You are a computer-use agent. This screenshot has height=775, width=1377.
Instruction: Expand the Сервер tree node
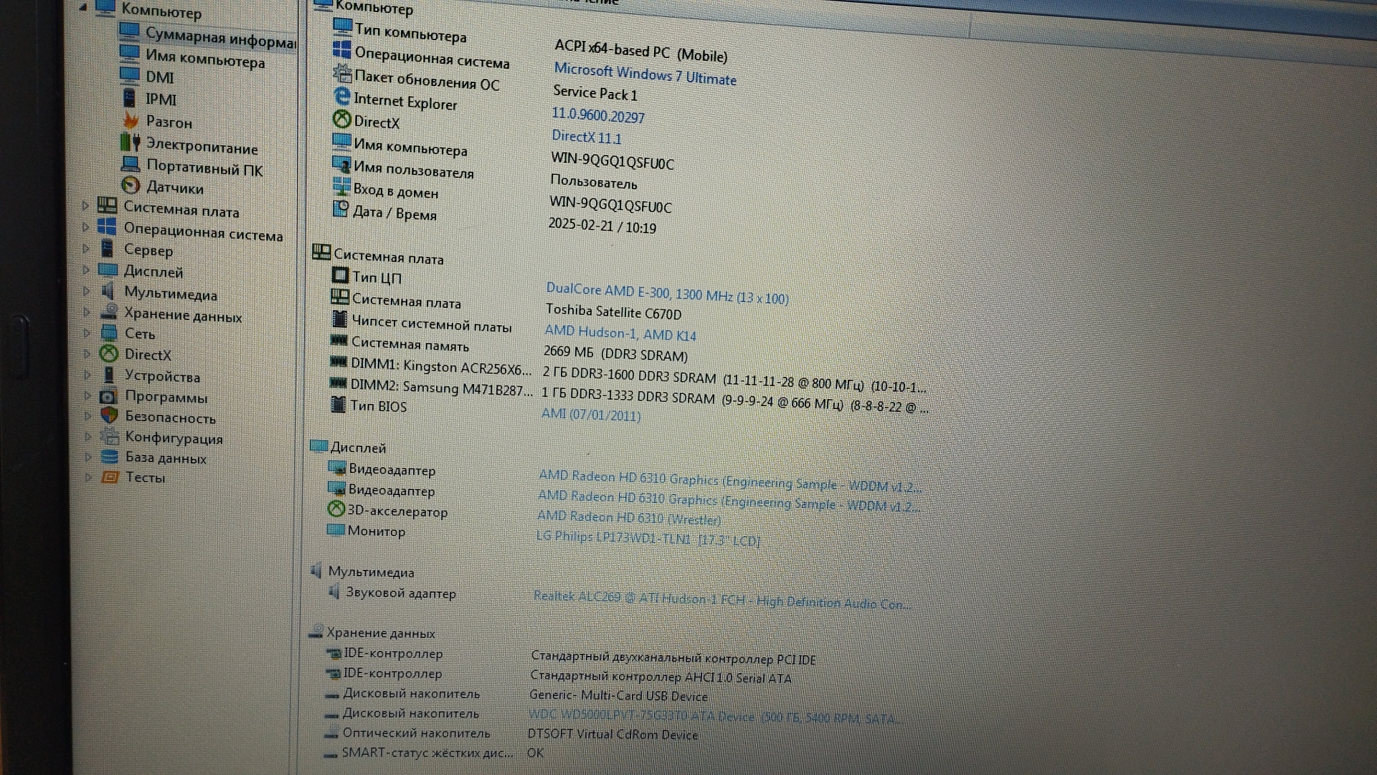pyautogui.click(x=86, y=248)
